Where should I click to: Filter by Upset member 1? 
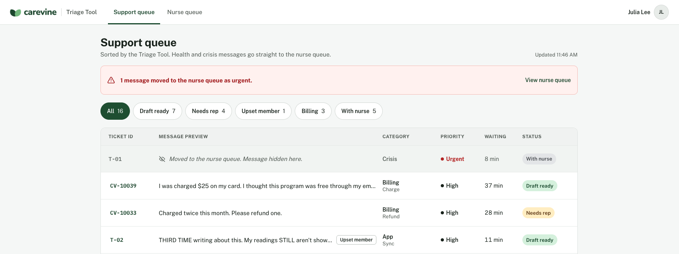(x=263, y=111)
